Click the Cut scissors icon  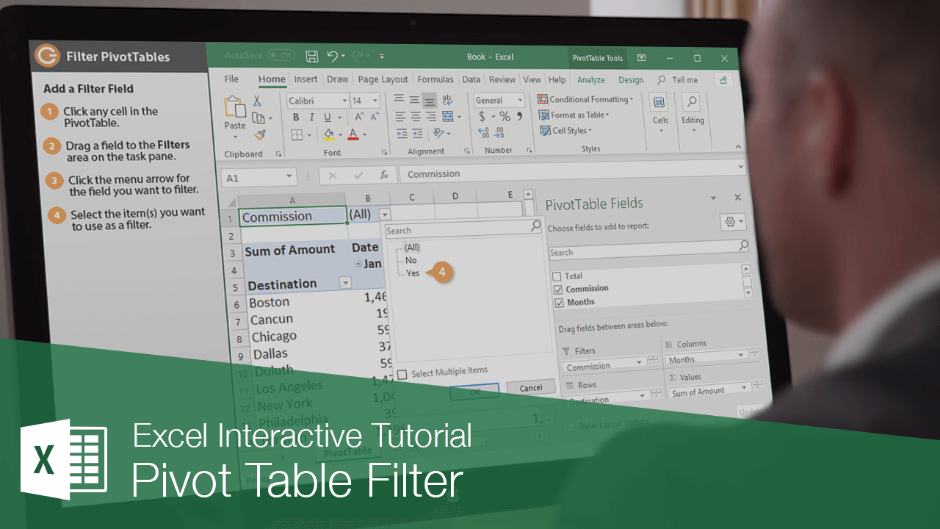click(257, 101)
